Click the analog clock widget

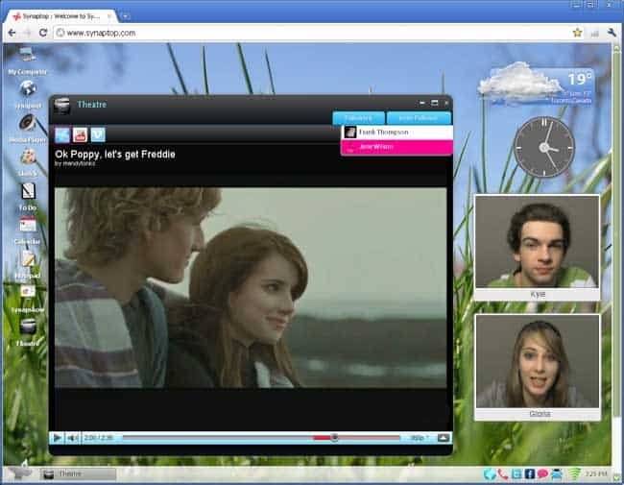pos(544,148)
